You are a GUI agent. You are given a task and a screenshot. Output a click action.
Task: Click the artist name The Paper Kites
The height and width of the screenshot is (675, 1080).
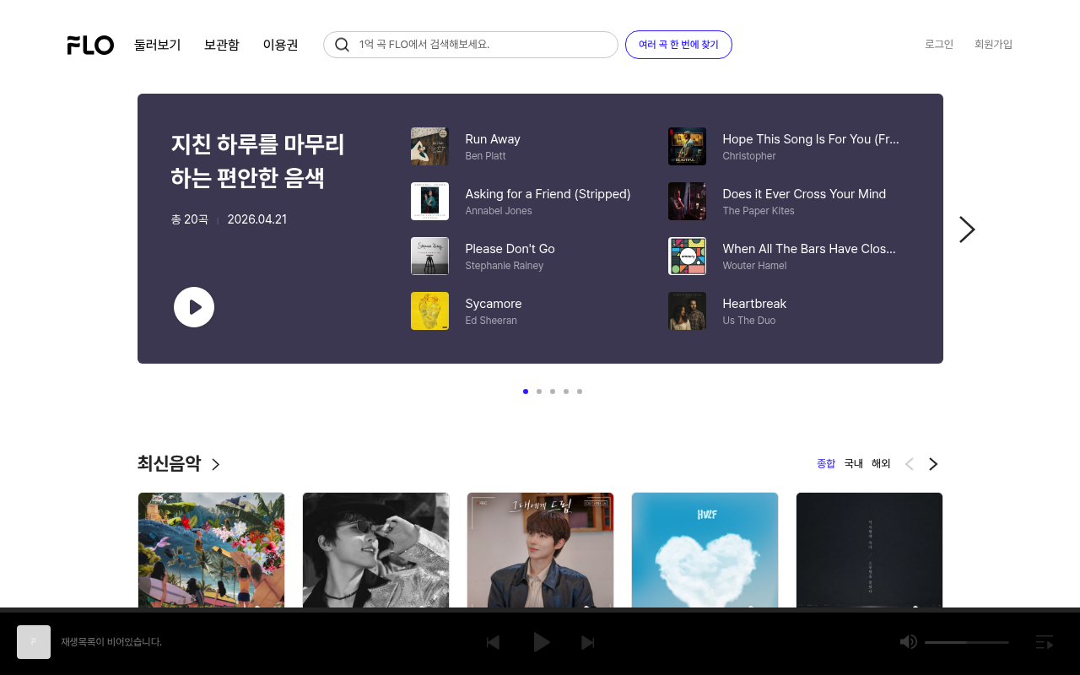[x=759, y=211]
